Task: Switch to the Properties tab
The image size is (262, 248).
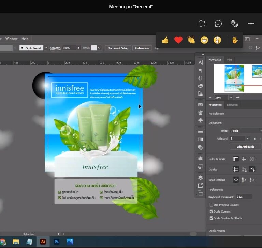Action: [x=215, y=105]
